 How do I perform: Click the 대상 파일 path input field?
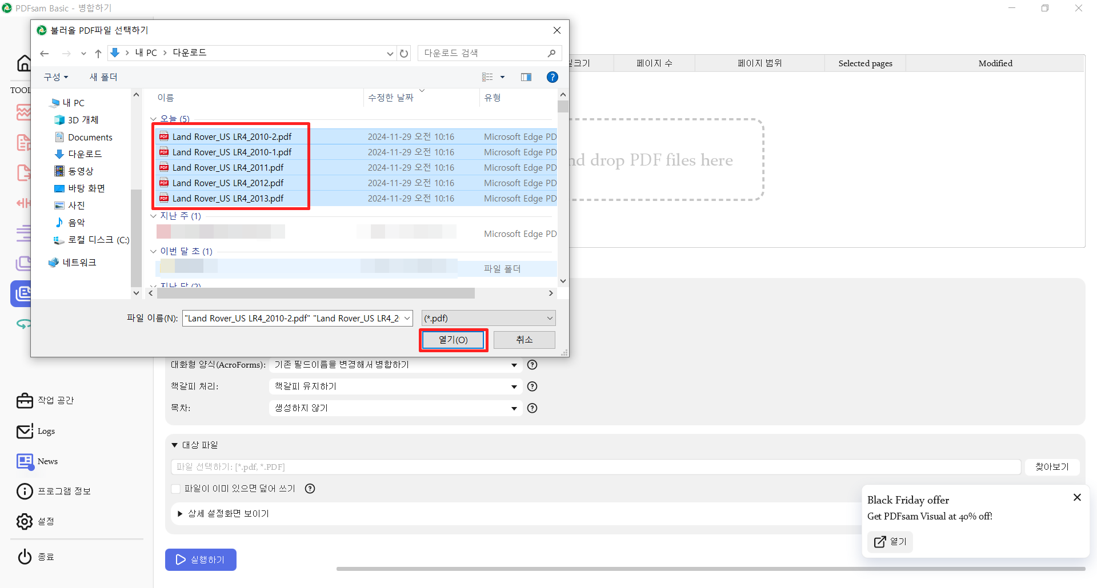(x=596, y=467)
